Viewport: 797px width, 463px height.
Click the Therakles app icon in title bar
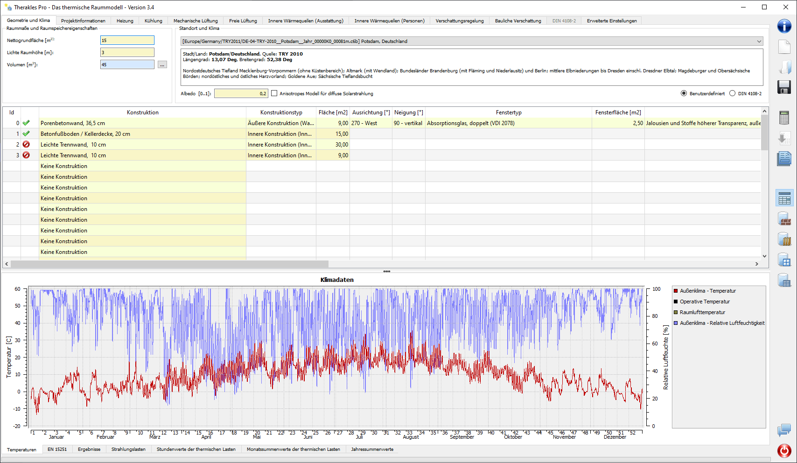pos(8,7)
